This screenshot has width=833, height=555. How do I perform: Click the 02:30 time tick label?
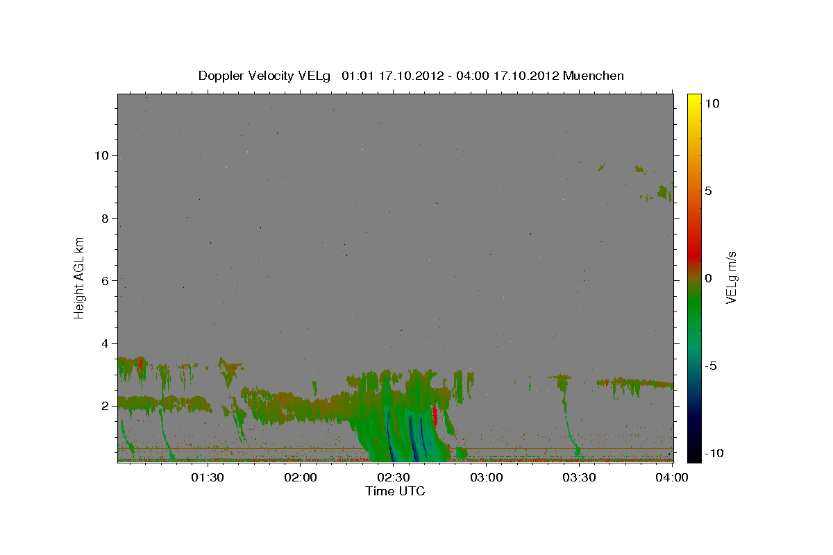pyautogui.click(x=394, y=477)
